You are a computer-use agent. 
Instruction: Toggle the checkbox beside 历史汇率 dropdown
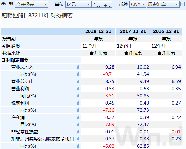pyautogui.click(x=182, y=4)
